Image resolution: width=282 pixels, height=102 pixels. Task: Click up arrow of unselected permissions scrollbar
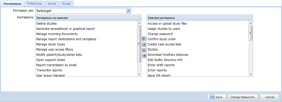[x=139, y=23]
